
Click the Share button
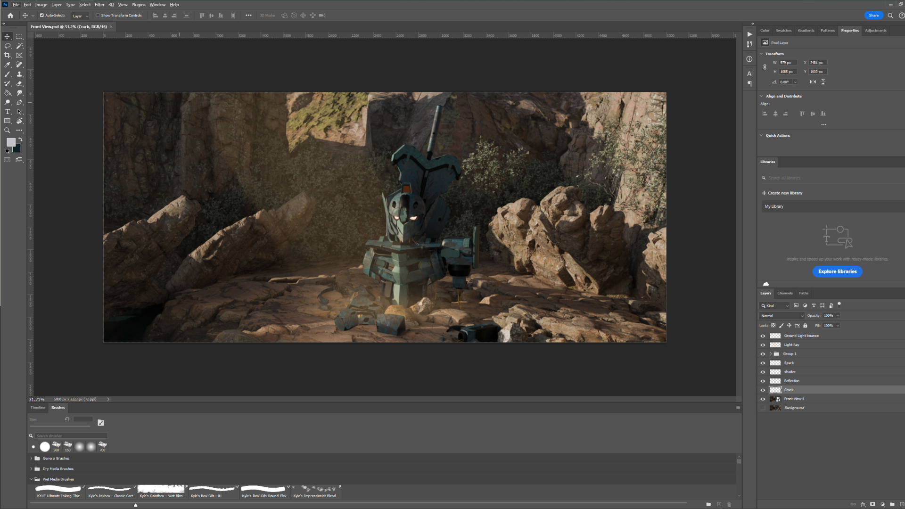point(873,16)
